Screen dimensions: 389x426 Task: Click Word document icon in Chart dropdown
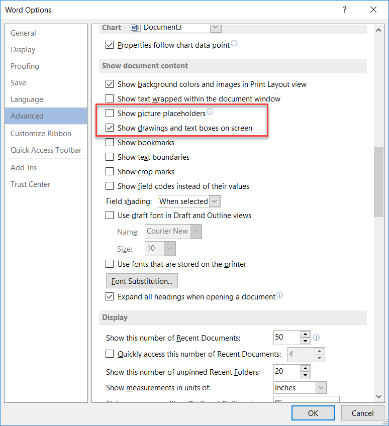(x=135, y=28)
